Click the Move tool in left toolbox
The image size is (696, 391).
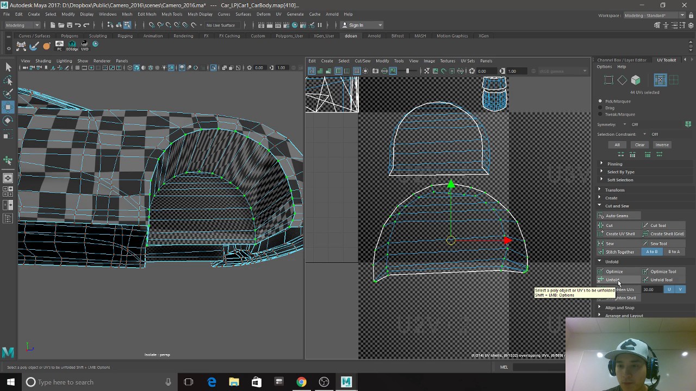pyautogui.click(x=8, y=107)
